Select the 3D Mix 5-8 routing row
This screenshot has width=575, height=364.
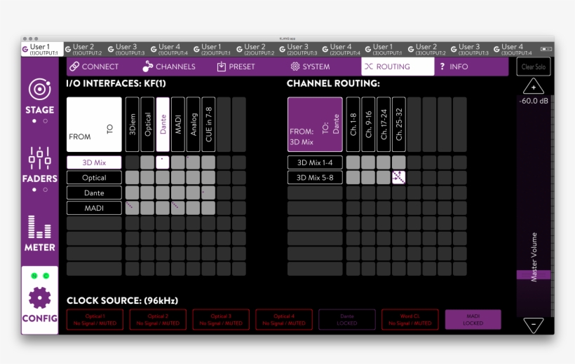pyautogui.click(x=315, y=178)
